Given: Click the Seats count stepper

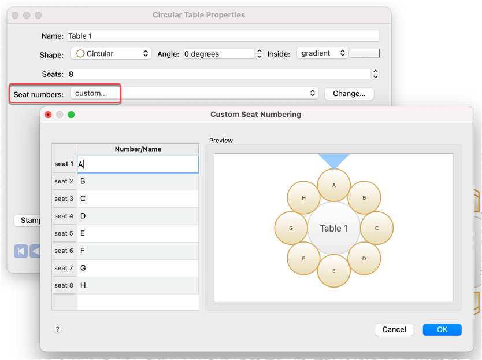Looking at the screenshot, I should click(x=375, y=74).
